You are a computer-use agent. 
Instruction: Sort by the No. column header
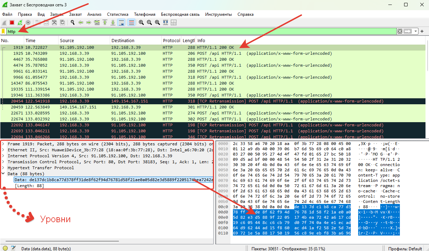coord(12,40)
